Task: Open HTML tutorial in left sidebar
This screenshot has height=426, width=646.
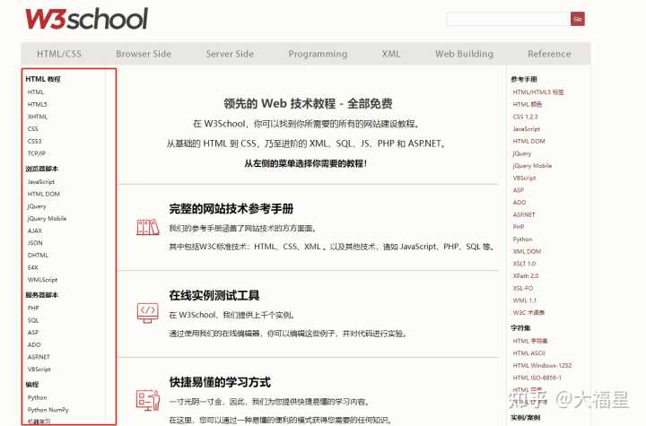Action: pyautogui.click(x=35, y=91)
